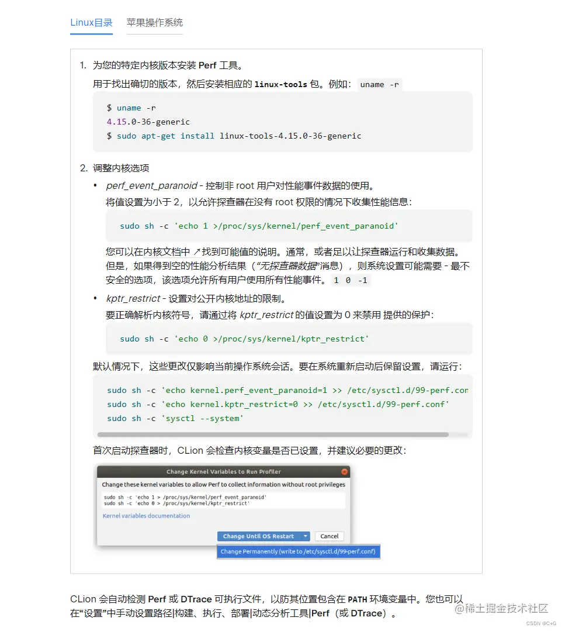Click the Kernel variables documentation link

pyautogui.click(x=147, y=516)
